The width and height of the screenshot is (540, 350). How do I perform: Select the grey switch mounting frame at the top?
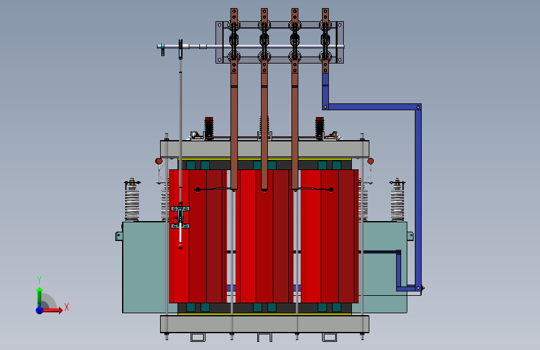coord(280,42)
